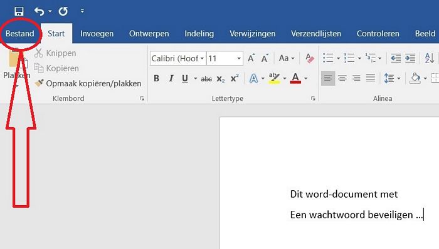Center the text
Screen dimensions: 439x249
(x=342, y=78)
